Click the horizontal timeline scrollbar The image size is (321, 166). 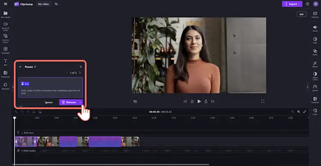110,164
